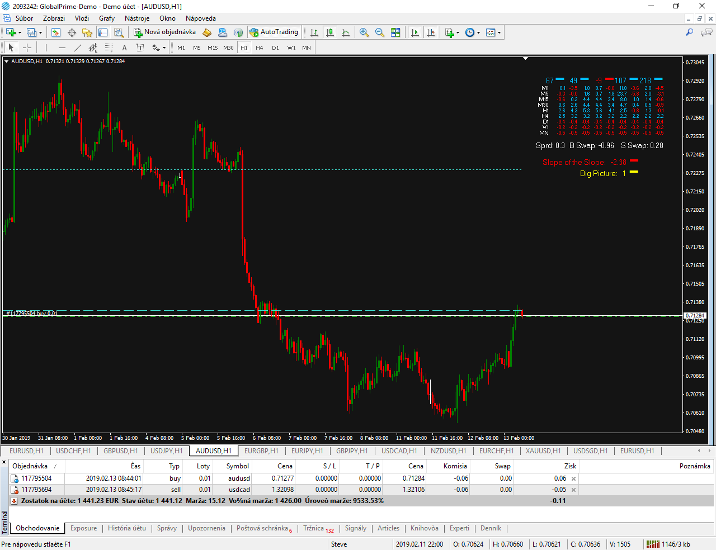Open the Súbor menu
The width and height of the screenshot is (716, 550).
pos(24,18)
